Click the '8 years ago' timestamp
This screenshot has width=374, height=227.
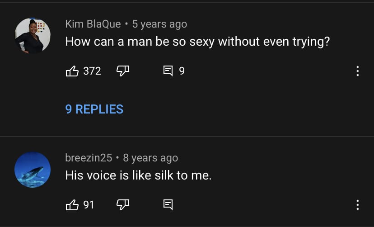click(150, 158)
